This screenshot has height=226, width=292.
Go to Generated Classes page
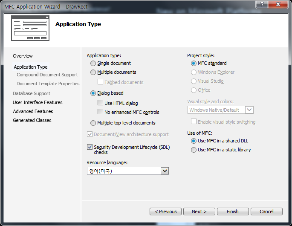(x=32, y=120)
